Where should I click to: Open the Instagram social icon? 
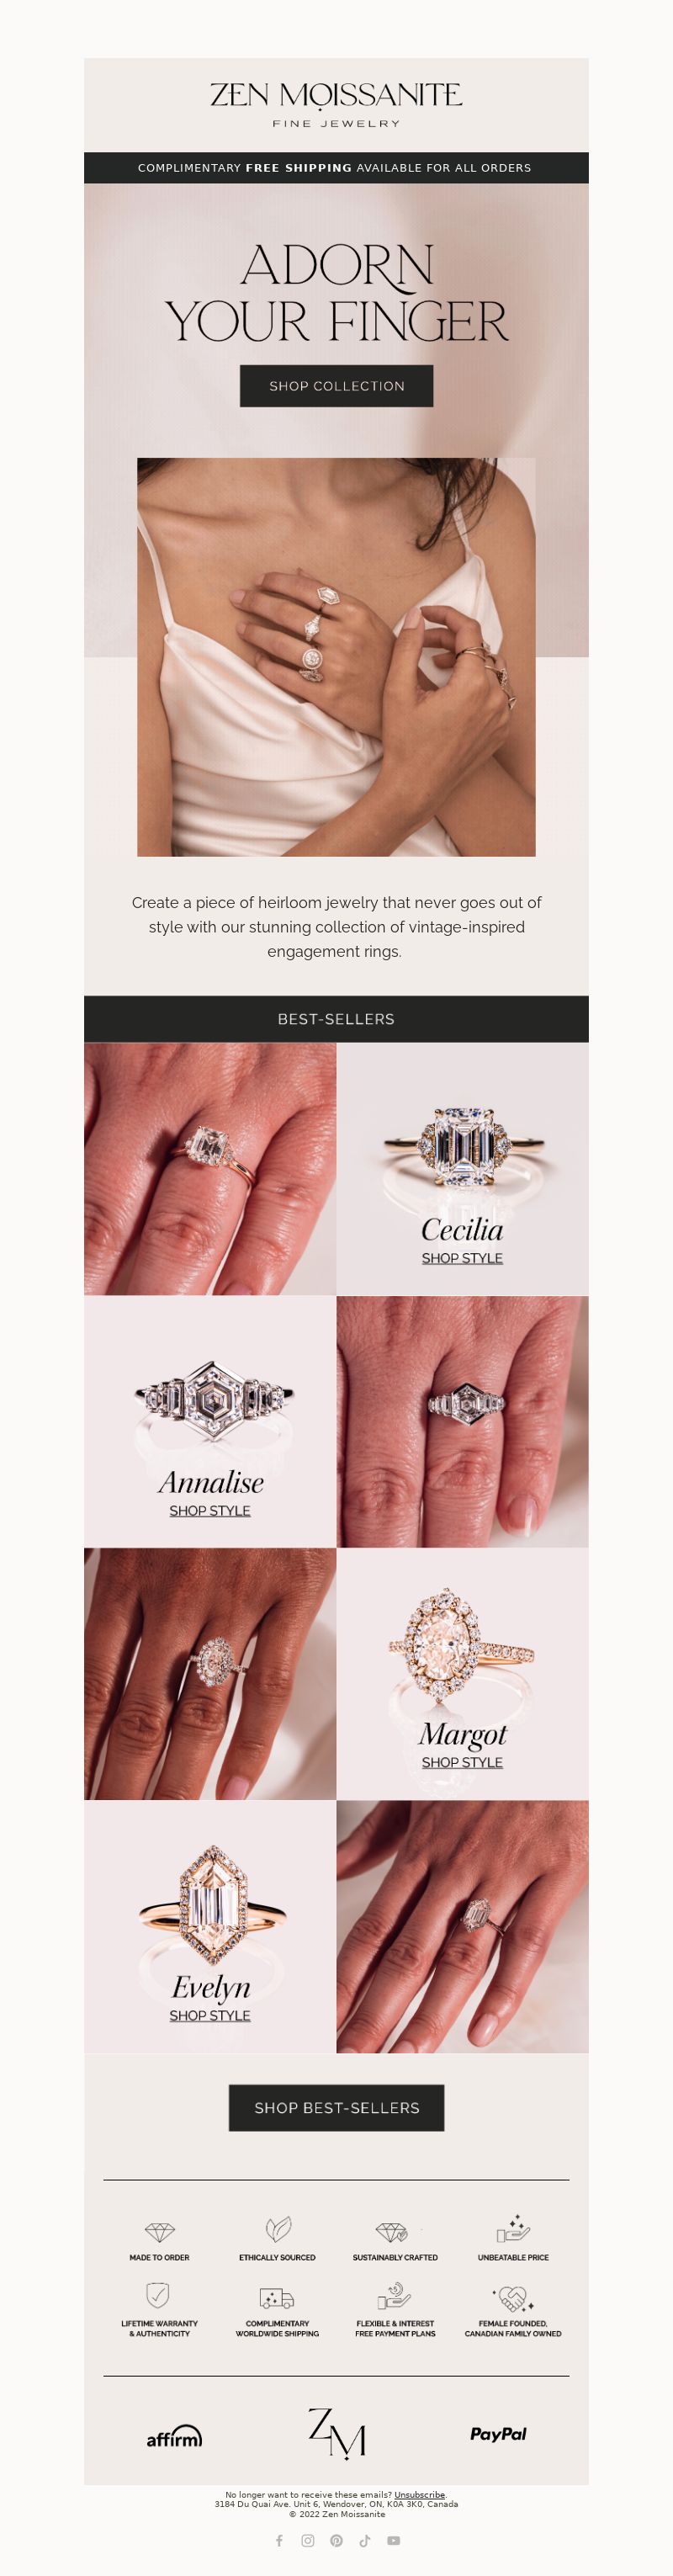coord(308,2540)
